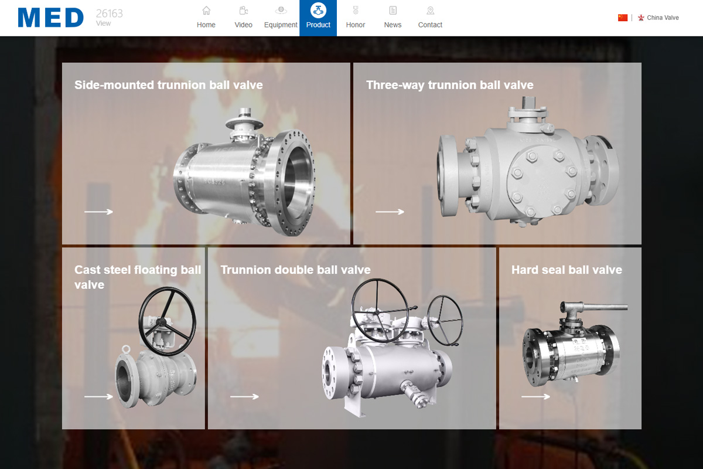This screenshot has height=469, width=703.
Task: Select the Product valve icon
Action: (318, 11)
